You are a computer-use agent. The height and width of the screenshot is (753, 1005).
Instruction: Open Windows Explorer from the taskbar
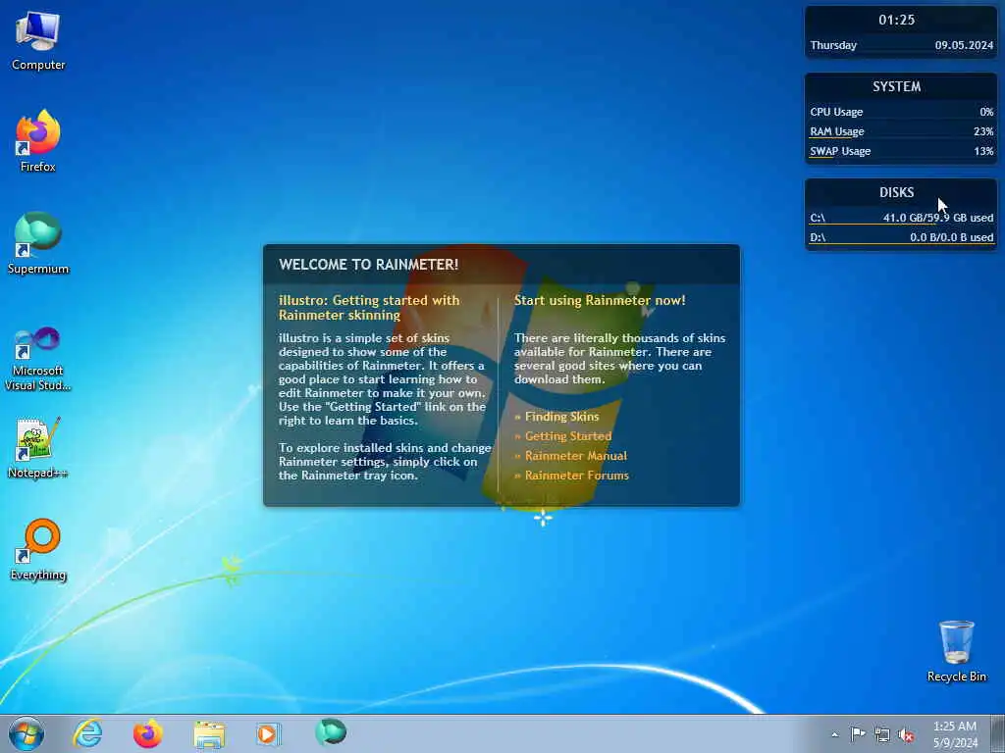click(x=209, y=733)
